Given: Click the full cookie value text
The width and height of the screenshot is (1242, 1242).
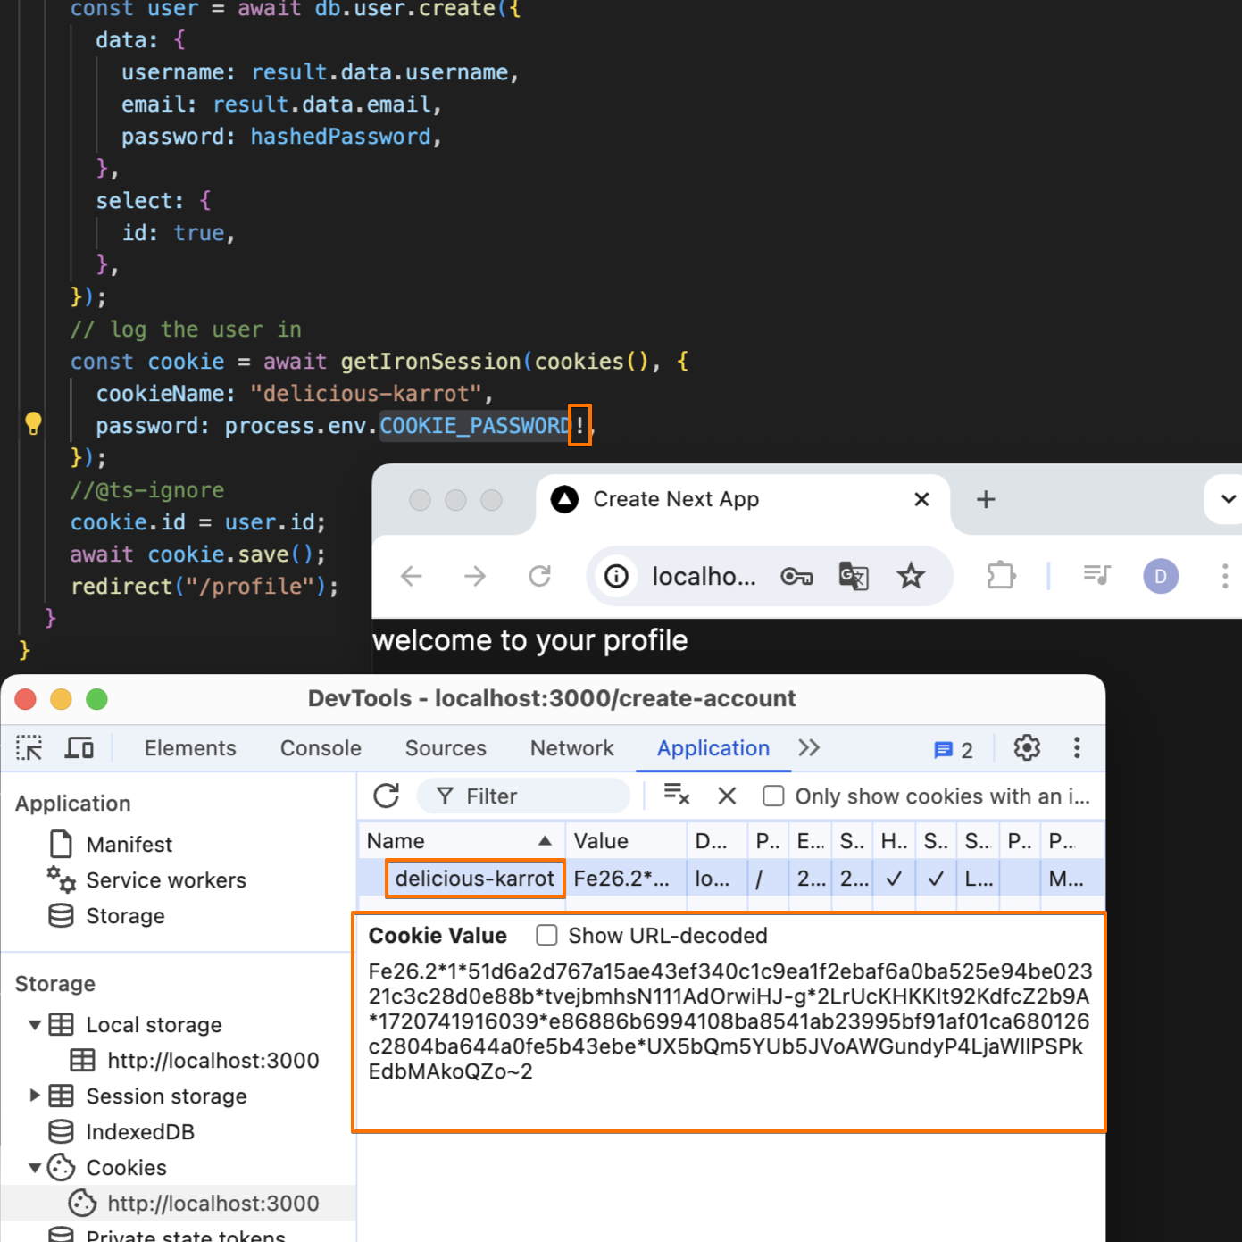Looking at the screenshot, I should tap(729, 1021).
